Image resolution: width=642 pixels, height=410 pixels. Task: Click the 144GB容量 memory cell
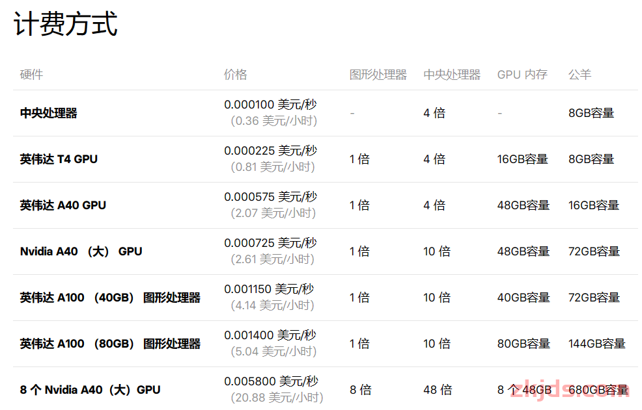tap(597, 344)
